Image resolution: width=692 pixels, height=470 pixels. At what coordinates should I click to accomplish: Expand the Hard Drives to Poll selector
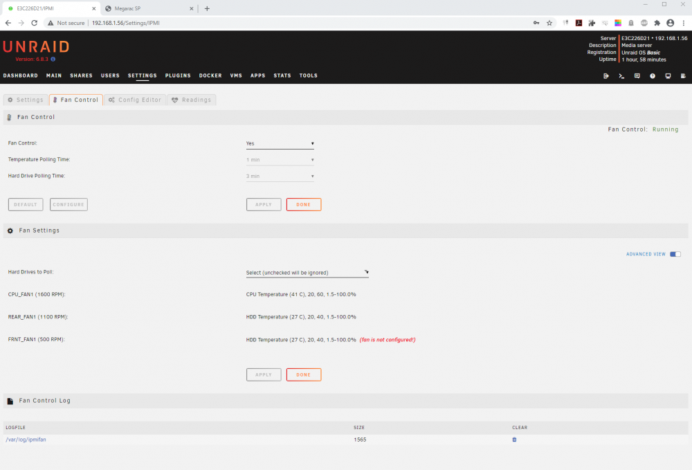pyautogui.click(x=307, y=273)
